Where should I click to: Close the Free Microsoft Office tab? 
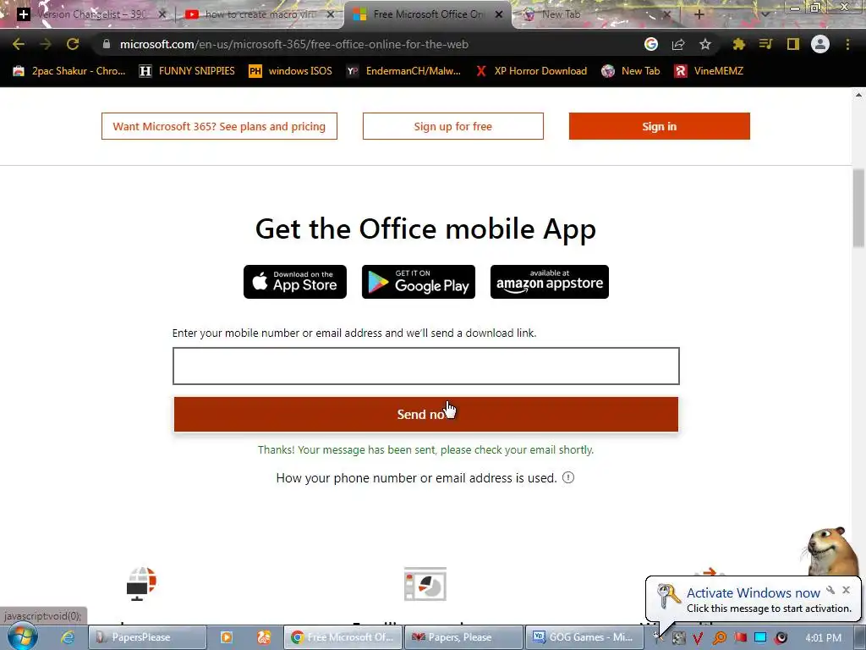(499, 14)
